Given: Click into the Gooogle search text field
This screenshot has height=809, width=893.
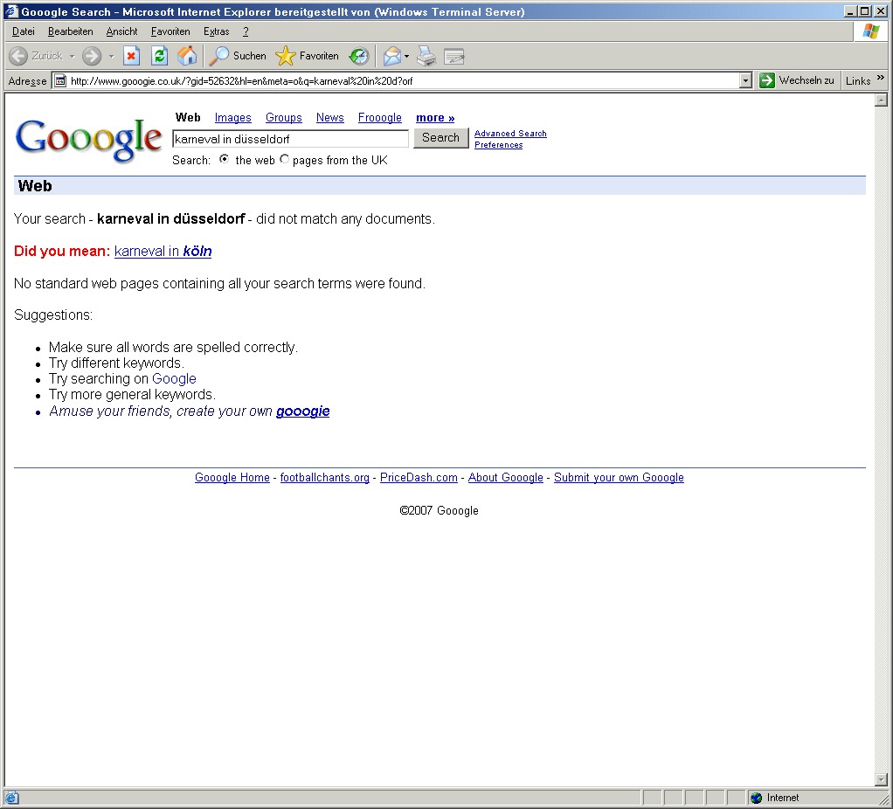Looking at the screenshot, I should tap(290, 139).
